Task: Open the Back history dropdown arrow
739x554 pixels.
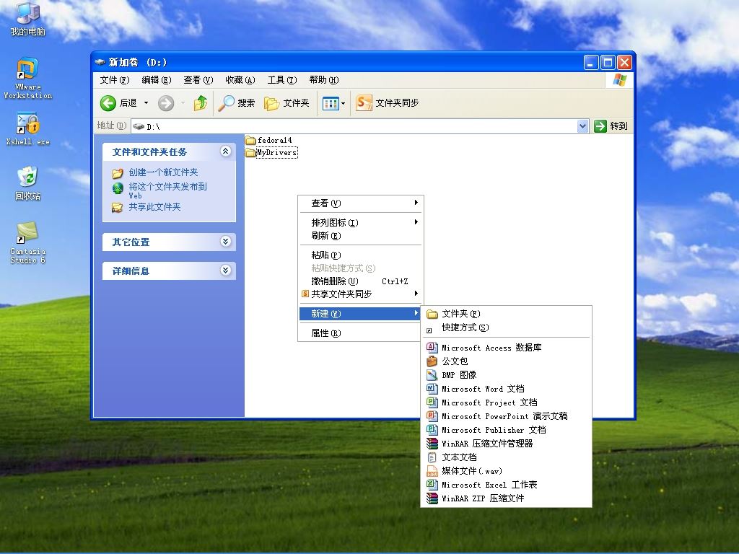Action: click(x=146, y=103)
